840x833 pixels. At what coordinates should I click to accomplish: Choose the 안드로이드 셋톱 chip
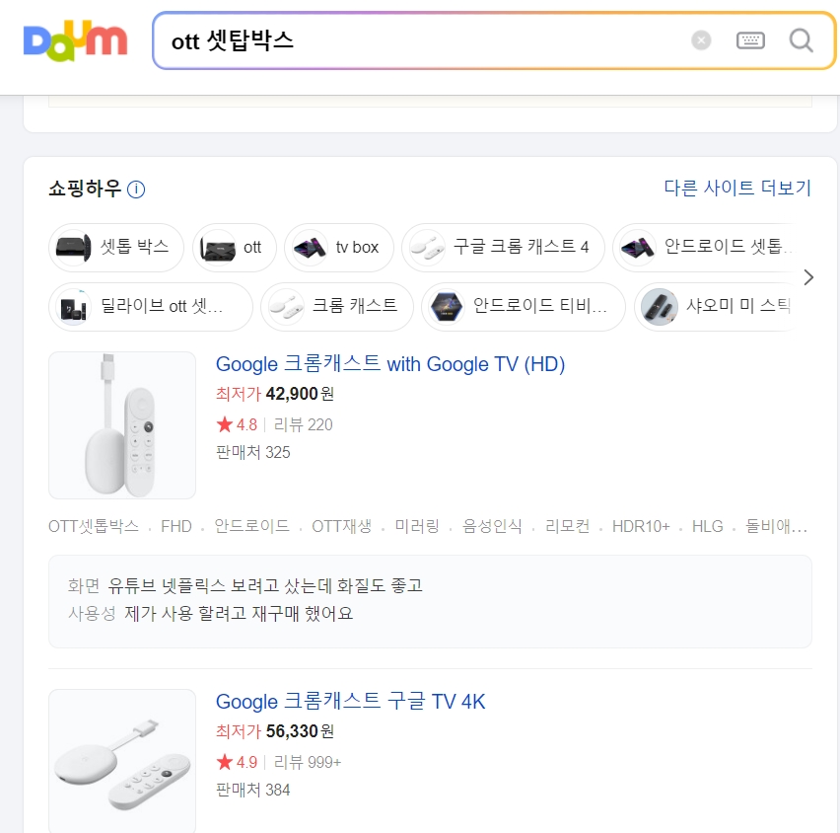click(706, 248)
